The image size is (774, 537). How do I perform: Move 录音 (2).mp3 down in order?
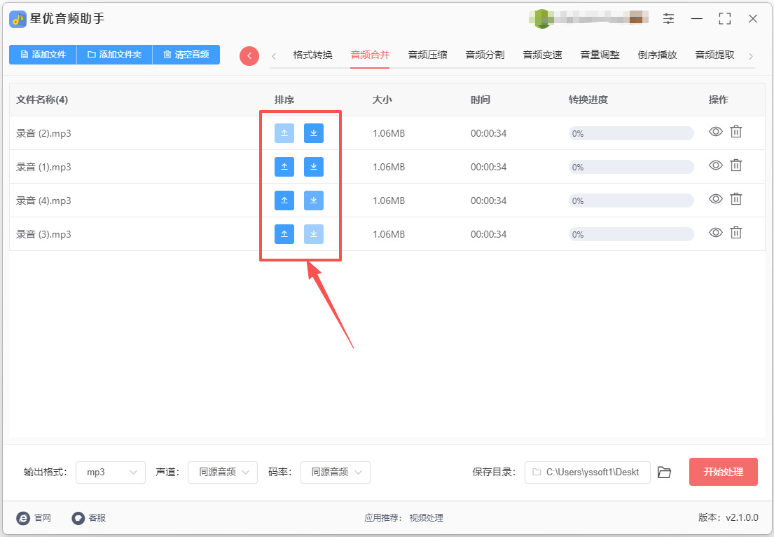(313, 133)
